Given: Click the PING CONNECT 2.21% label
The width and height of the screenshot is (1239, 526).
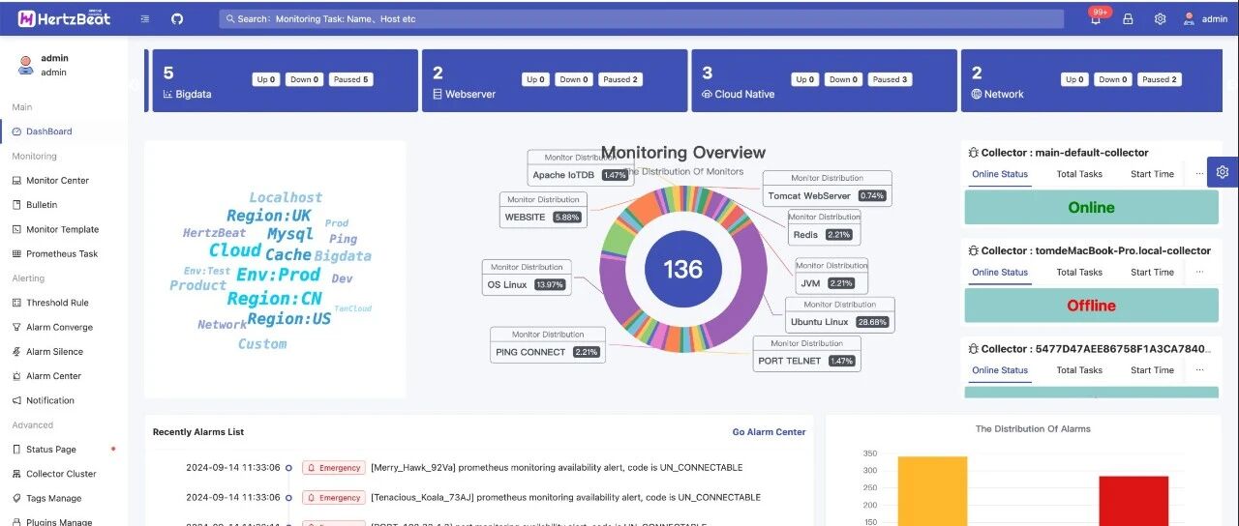Looking at the screenshot, I should coord(548,346).
